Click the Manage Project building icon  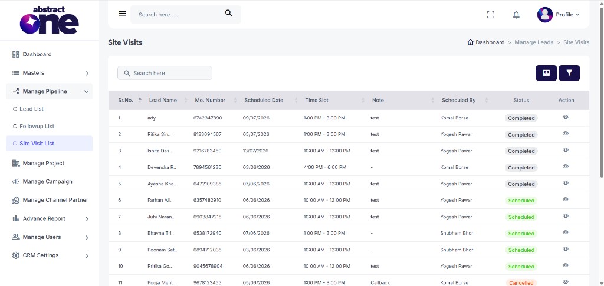pyautogui.click(x=15, y=163)
